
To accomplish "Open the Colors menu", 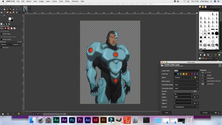I will pyautogui.click(x=54, y=1).
